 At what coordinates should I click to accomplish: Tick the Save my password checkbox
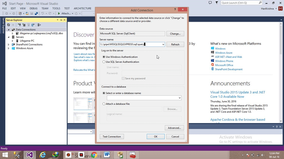(x=123, y=78)
